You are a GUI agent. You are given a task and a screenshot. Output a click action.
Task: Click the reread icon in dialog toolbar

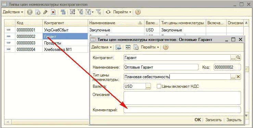128,47
